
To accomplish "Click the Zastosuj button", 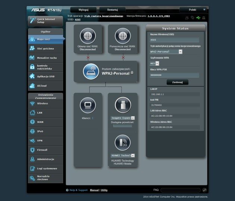I will (178, 82).
